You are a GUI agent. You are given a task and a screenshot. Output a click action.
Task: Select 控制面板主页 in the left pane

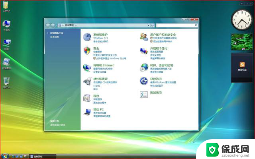tap(57, 33)
